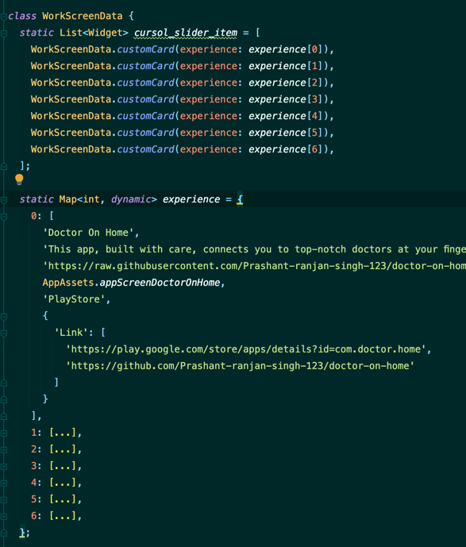
Task: Expand the folded region on line 2: [...]
Action: coord(63,449)
